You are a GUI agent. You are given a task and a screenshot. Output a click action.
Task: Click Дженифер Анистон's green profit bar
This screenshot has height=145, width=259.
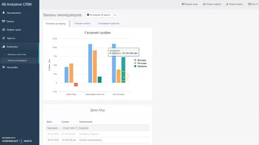100,80
